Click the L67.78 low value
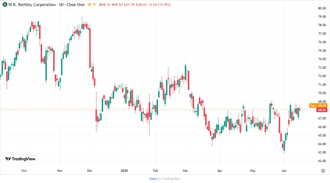 (129, 4)
